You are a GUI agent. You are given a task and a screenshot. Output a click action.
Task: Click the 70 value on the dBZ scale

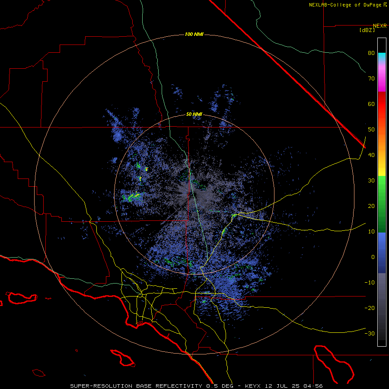tap(371, 79)
